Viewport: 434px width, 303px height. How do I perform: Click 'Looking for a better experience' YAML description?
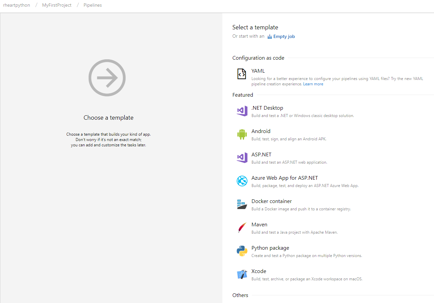[x=337, y=81]
